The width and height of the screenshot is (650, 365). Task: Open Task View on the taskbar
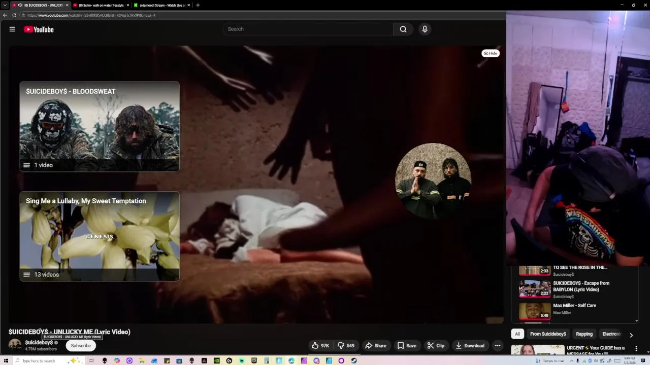pyautogui.click(x=92, y=361)
